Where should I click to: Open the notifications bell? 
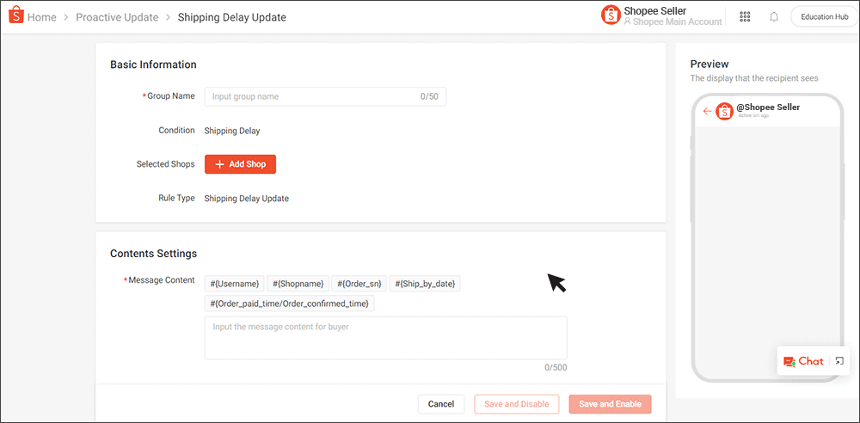(774, 16)
